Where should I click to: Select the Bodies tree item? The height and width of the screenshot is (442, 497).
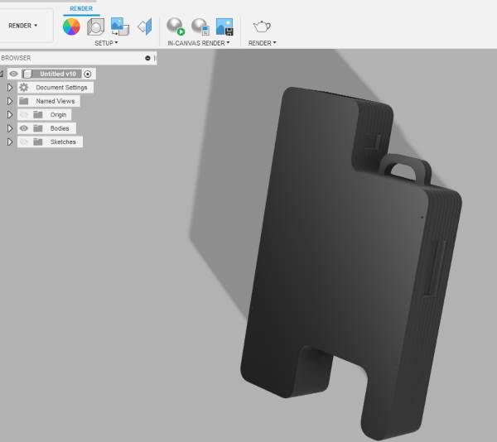click(x=60, y=128)
